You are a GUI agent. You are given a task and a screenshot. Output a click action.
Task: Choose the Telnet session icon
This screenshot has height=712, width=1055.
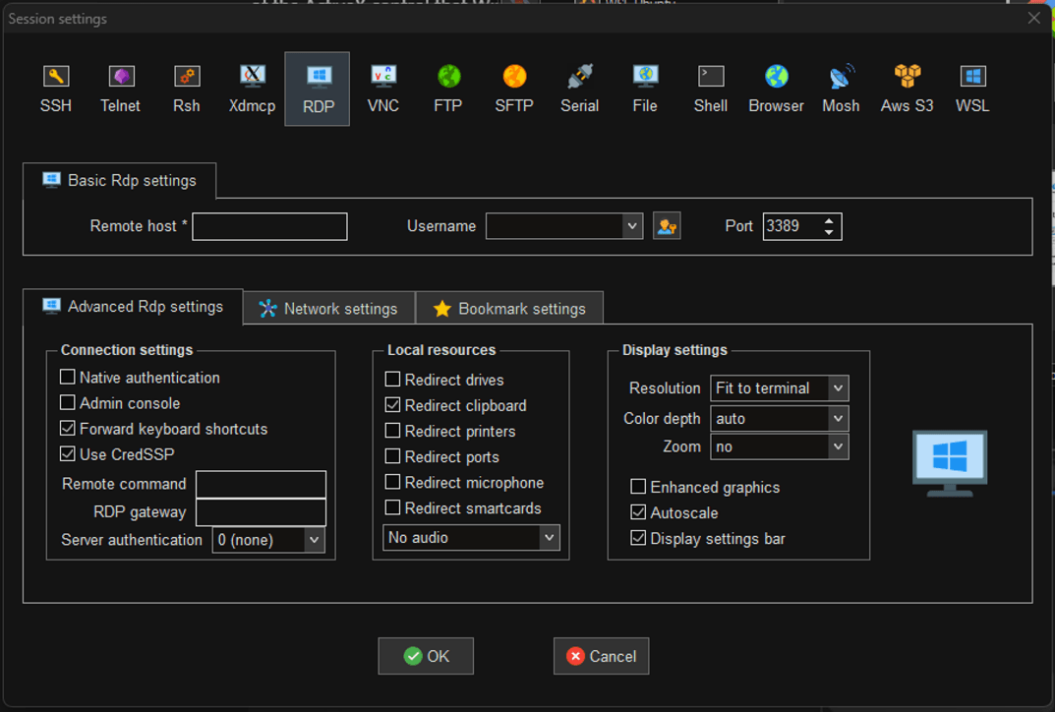tap(120, 89)
